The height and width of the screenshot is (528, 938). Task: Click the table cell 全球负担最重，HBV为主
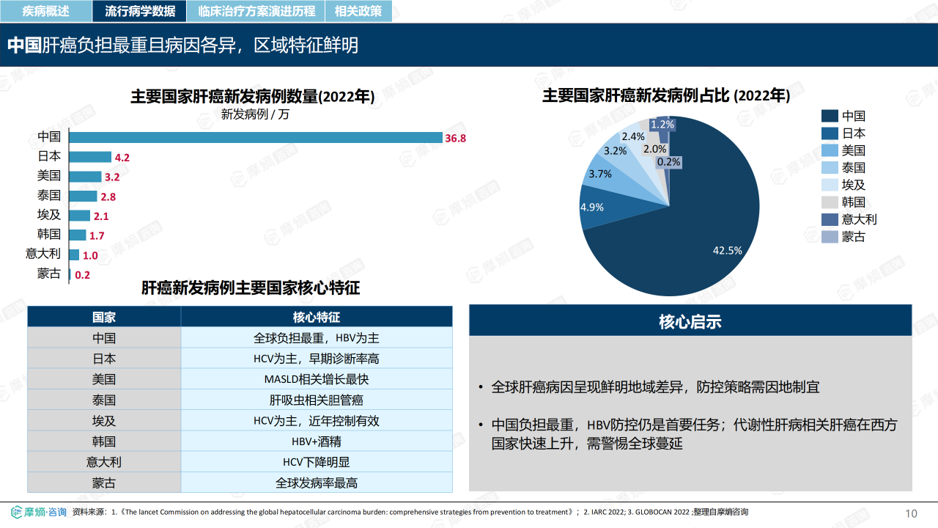pos(317,338)
